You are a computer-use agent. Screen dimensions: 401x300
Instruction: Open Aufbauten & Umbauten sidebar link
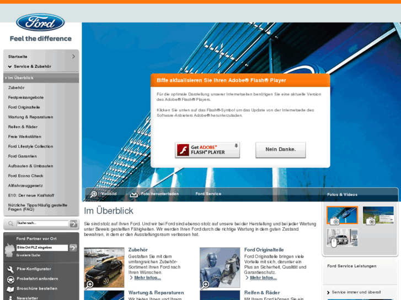(31, 166)
